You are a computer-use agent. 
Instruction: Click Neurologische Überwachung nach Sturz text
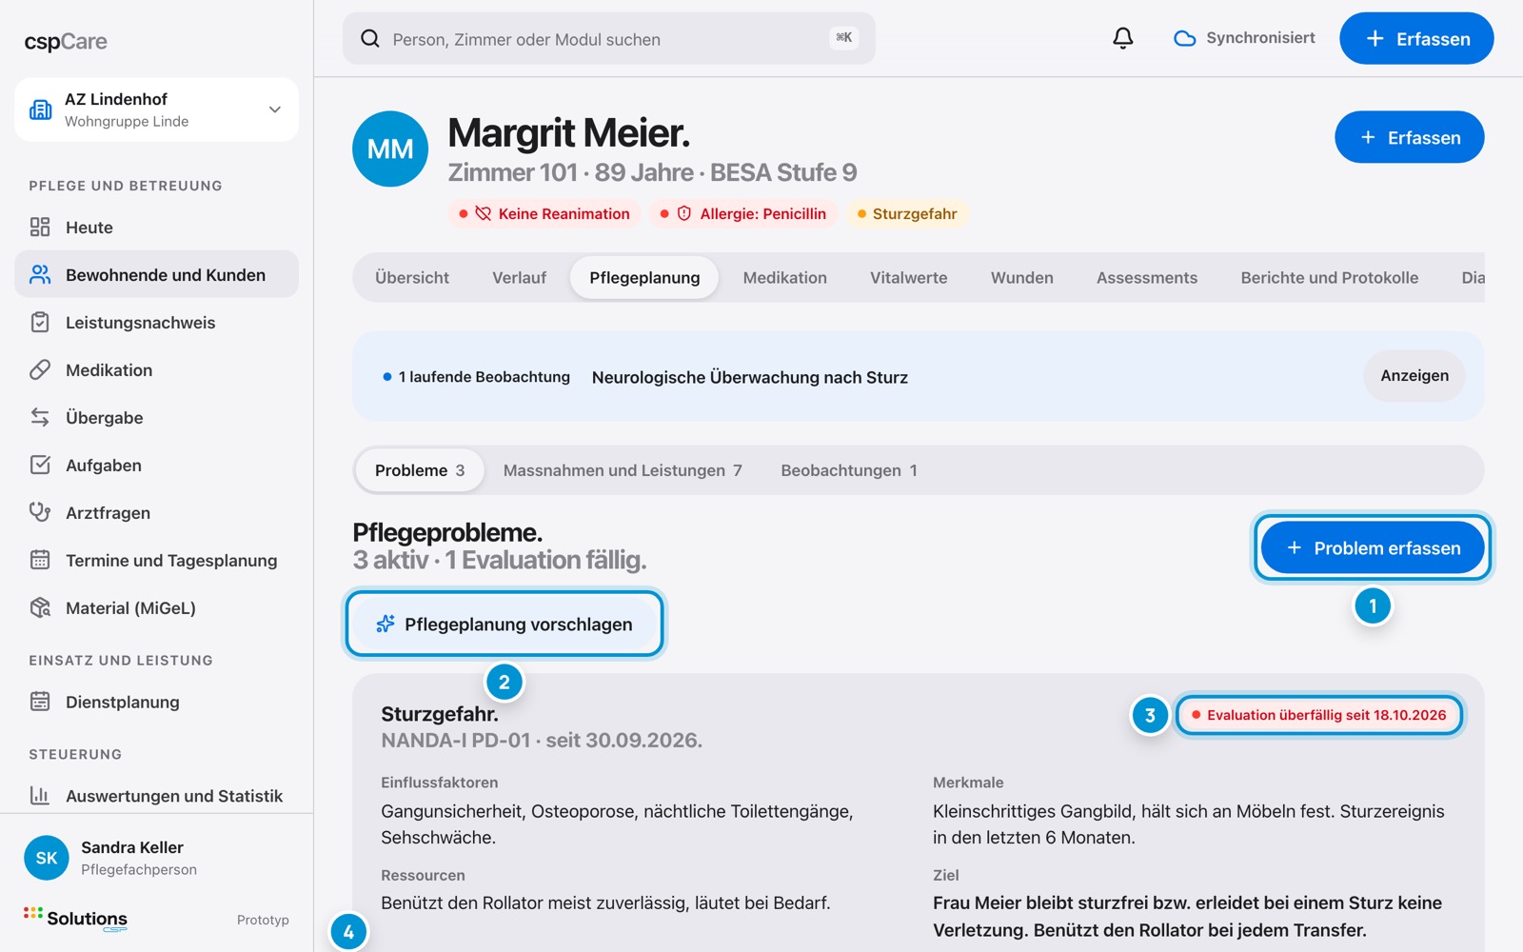click(750, 377)
